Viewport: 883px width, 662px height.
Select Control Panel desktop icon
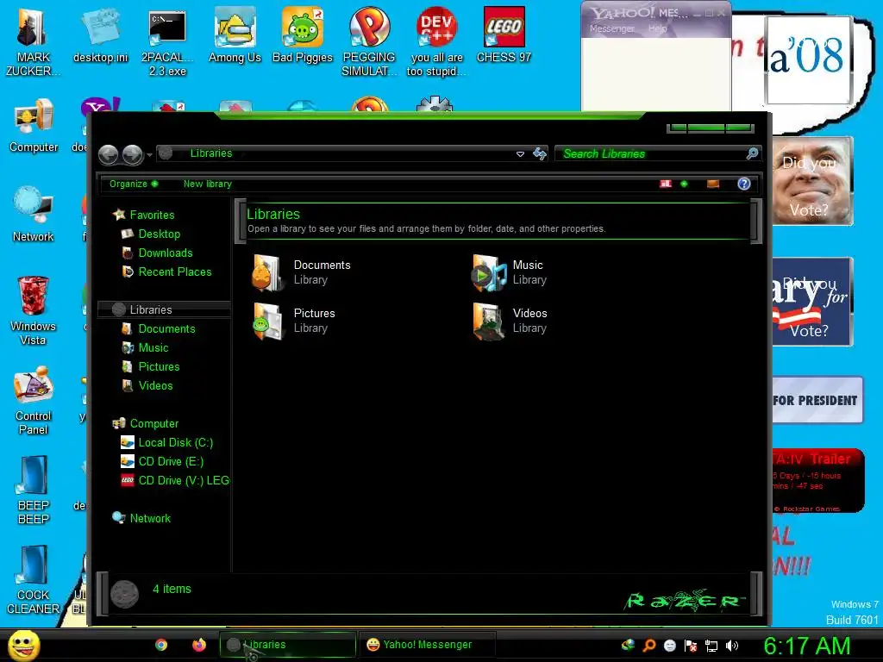(x=34, y=400)
